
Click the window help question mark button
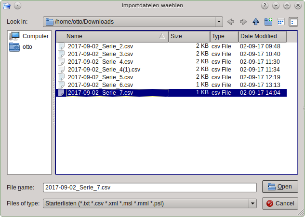265,5
